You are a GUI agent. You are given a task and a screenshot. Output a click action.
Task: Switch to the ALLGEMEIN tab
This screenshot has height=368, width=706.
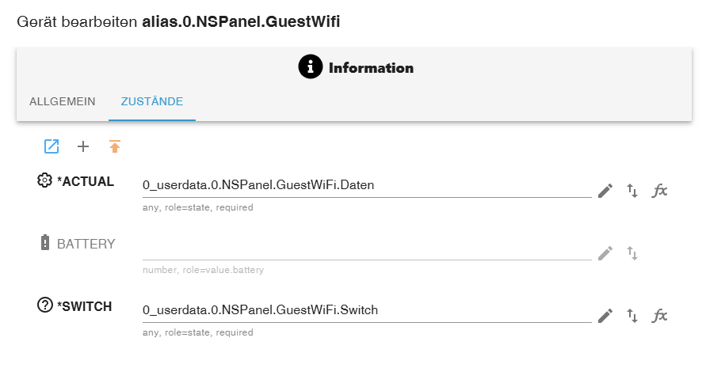click(63, 102)
